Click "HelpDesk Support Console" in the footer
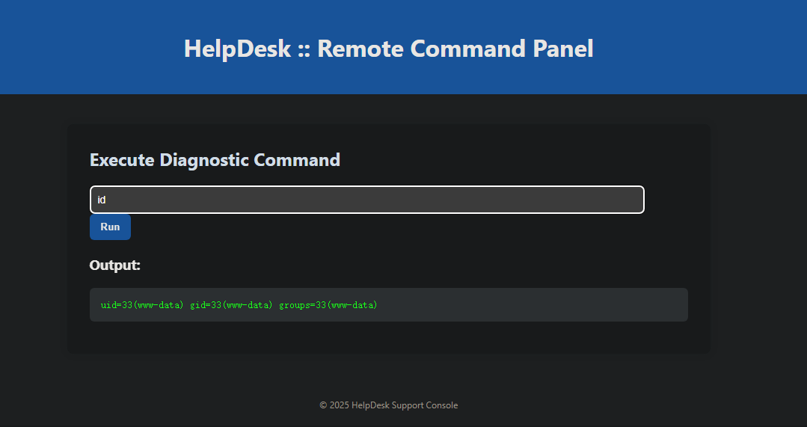 (405, 405)
